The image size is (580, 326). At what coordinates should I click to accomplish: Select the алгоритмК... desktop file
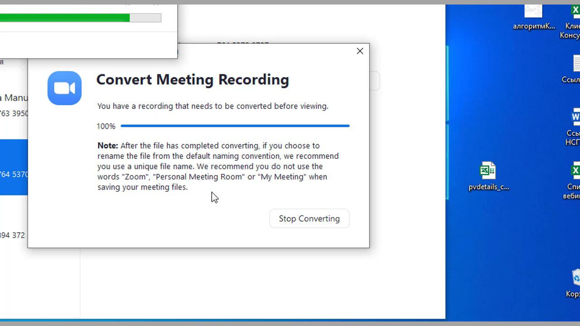tap(534, 18)
